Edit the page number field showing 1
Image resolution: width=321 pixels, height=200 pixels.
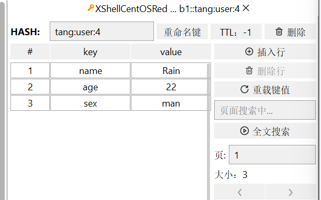click(272, 155)
